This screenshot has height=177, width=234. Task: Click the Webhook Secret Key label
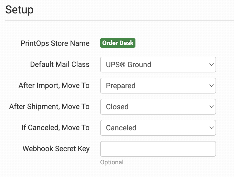tap(56, 149)
